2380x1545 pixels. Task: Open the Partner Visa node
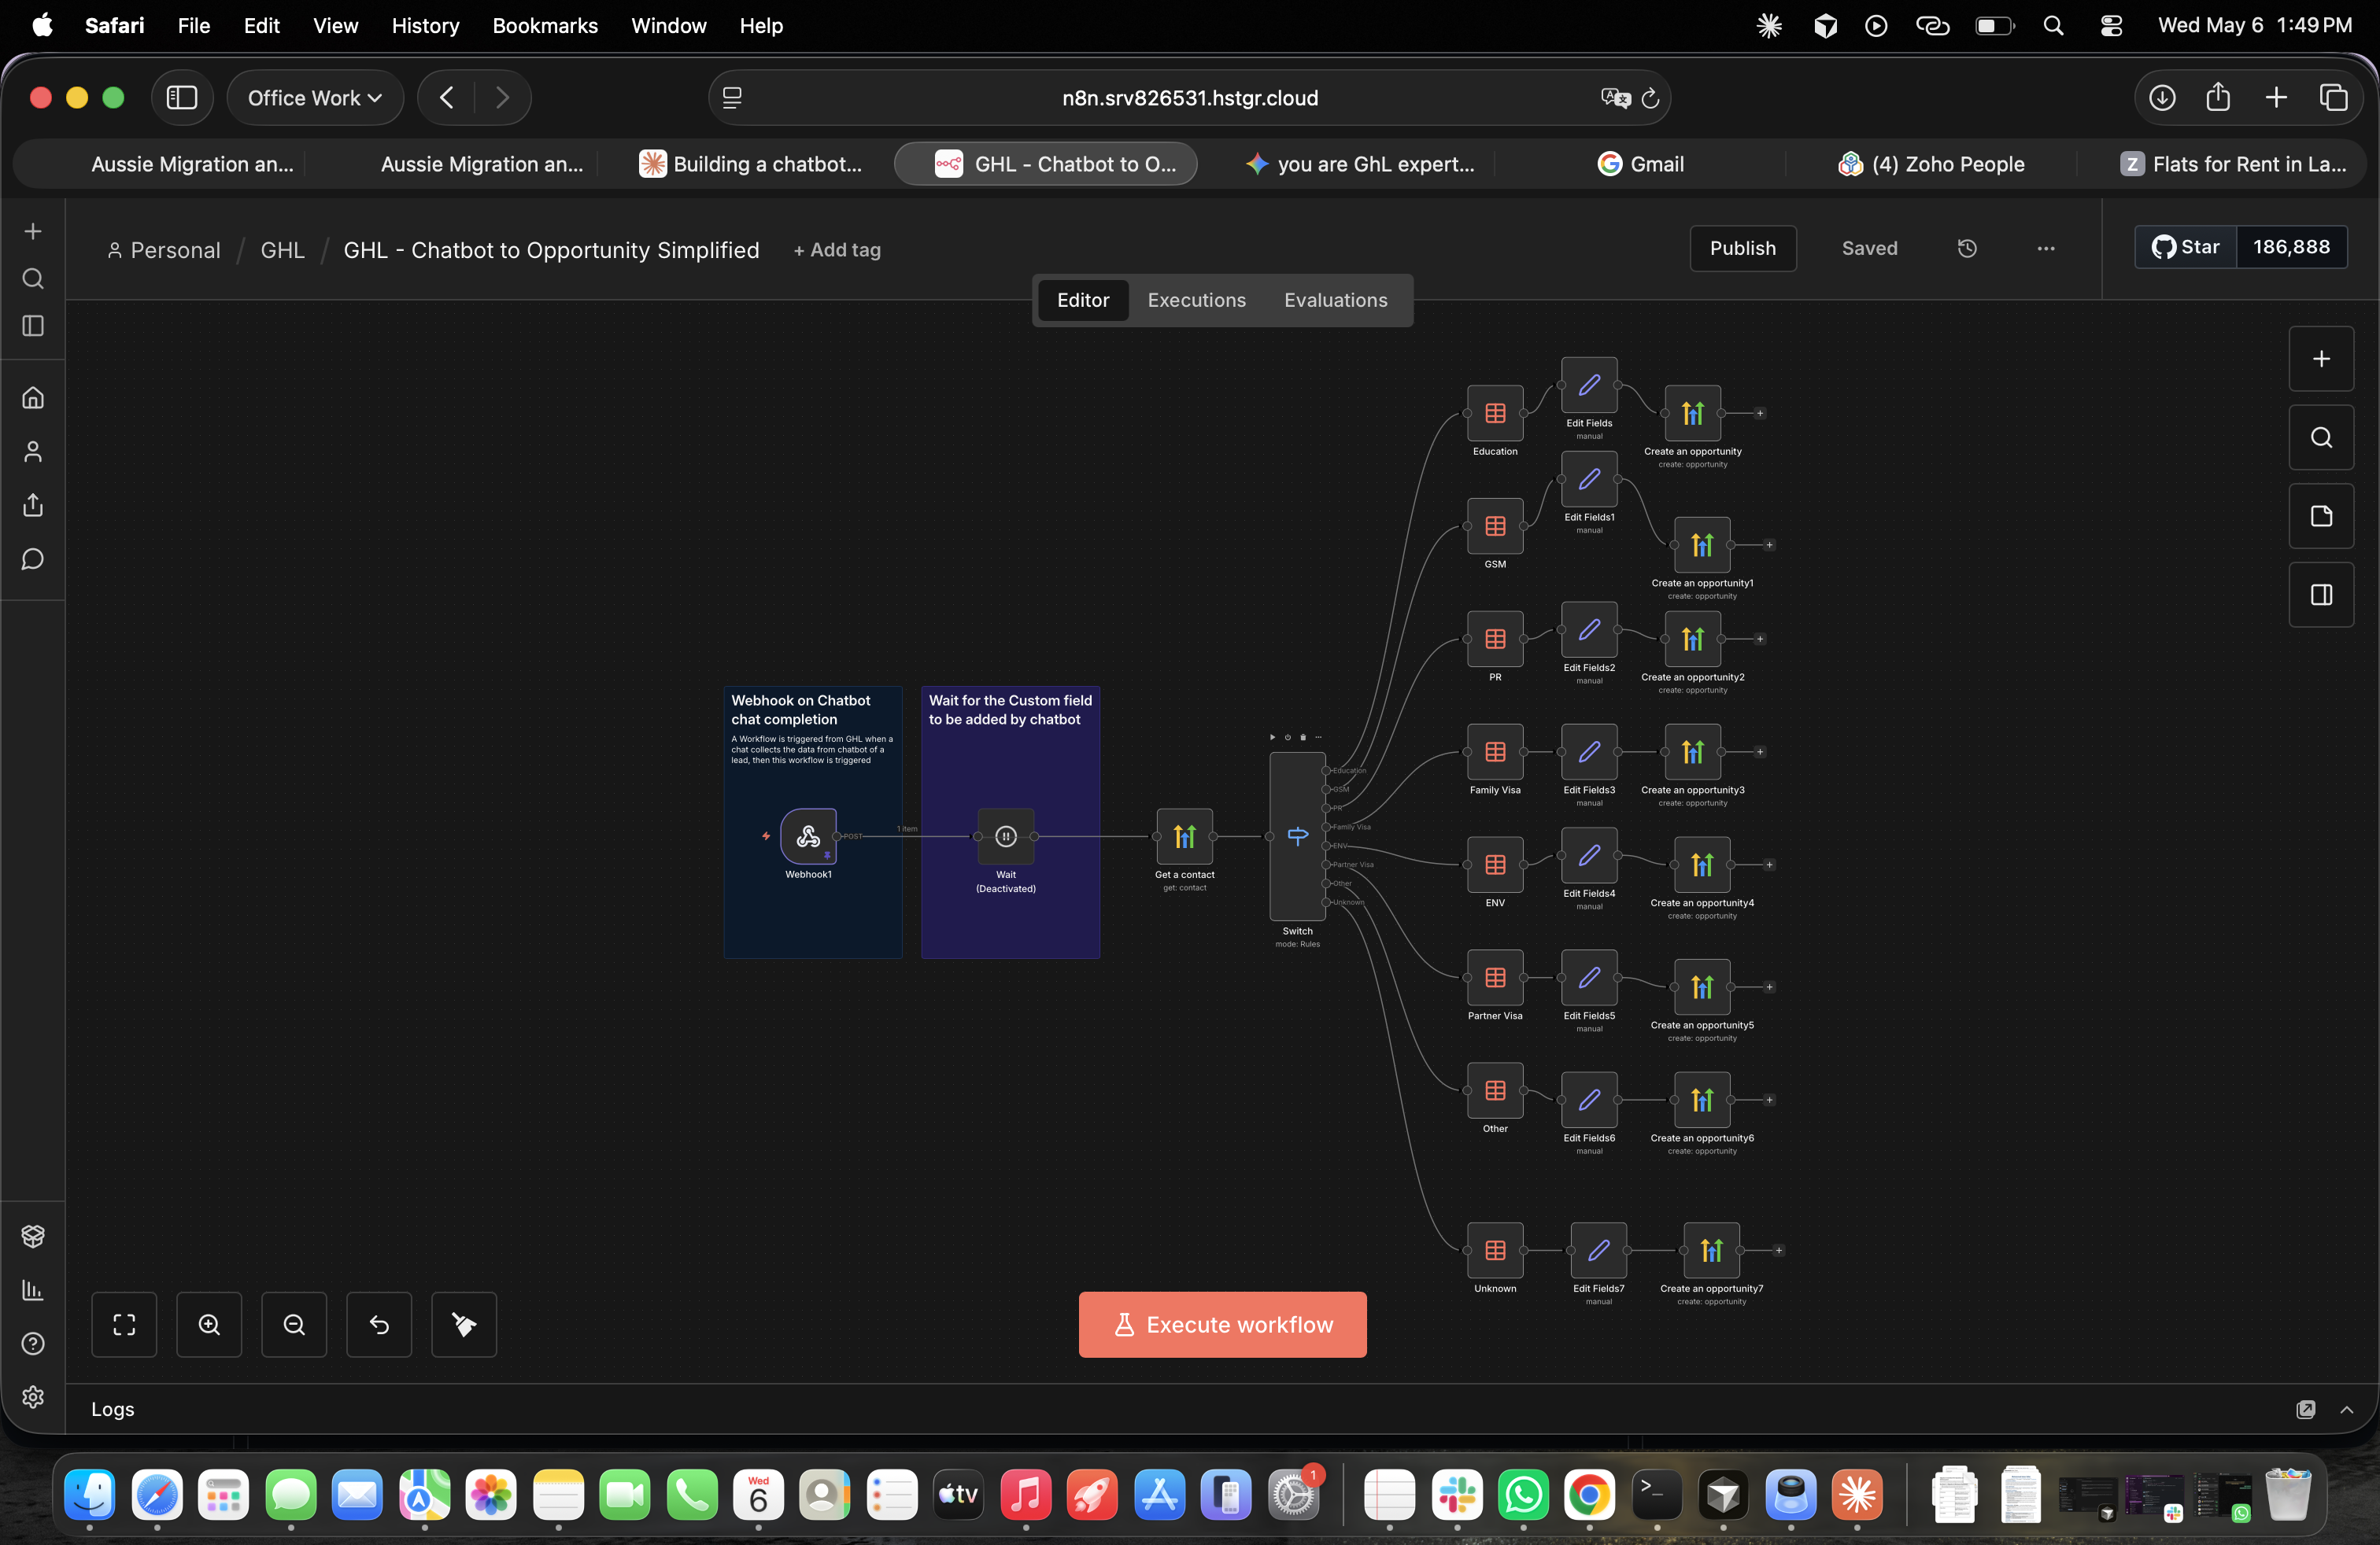point(1494,977)
